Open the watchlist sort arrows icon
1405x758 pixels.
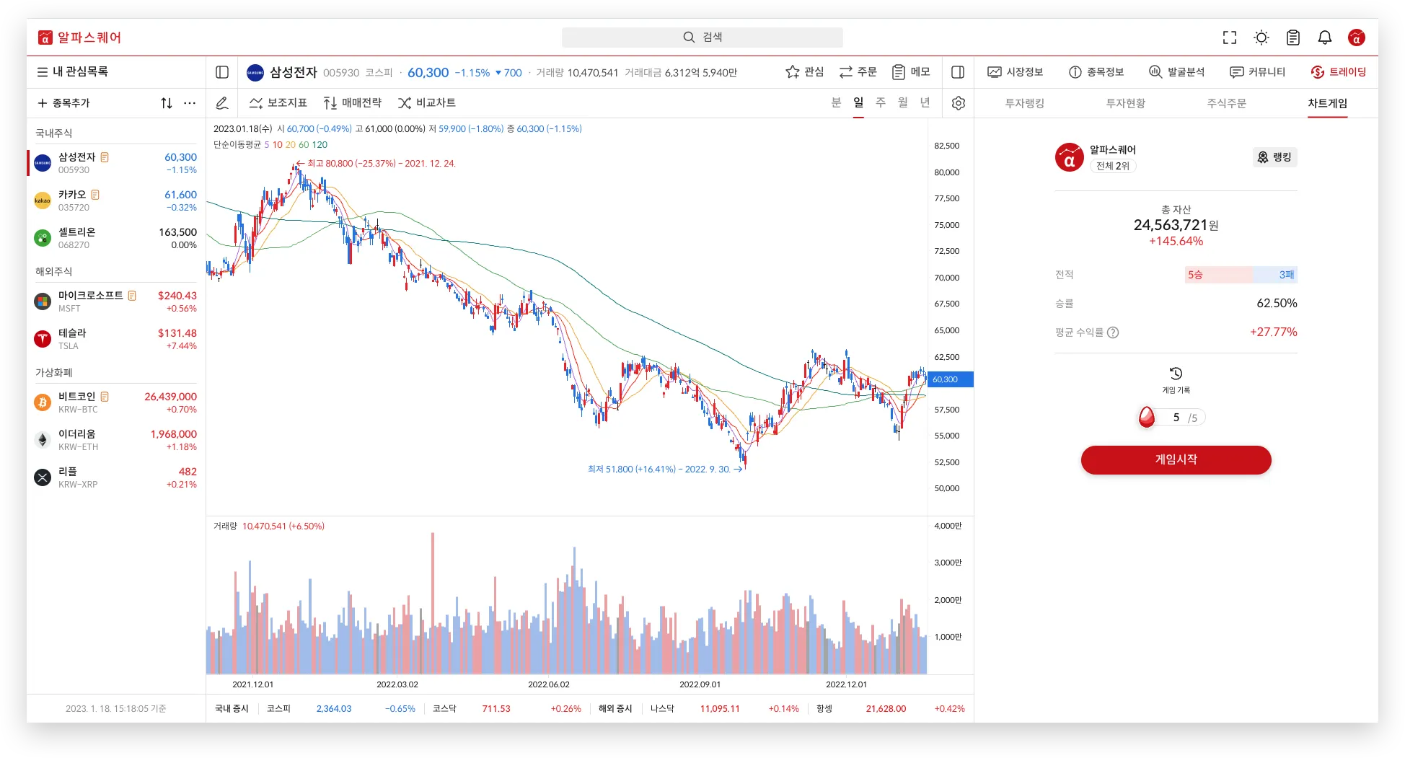pos(167,103)
